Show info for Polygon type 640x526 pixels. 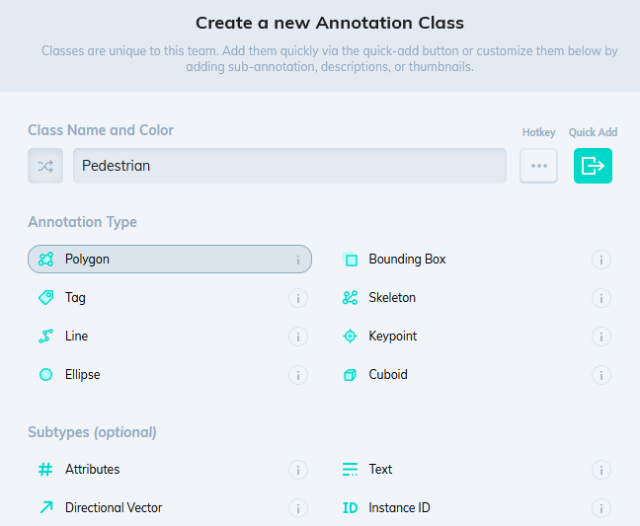point(297,260)
